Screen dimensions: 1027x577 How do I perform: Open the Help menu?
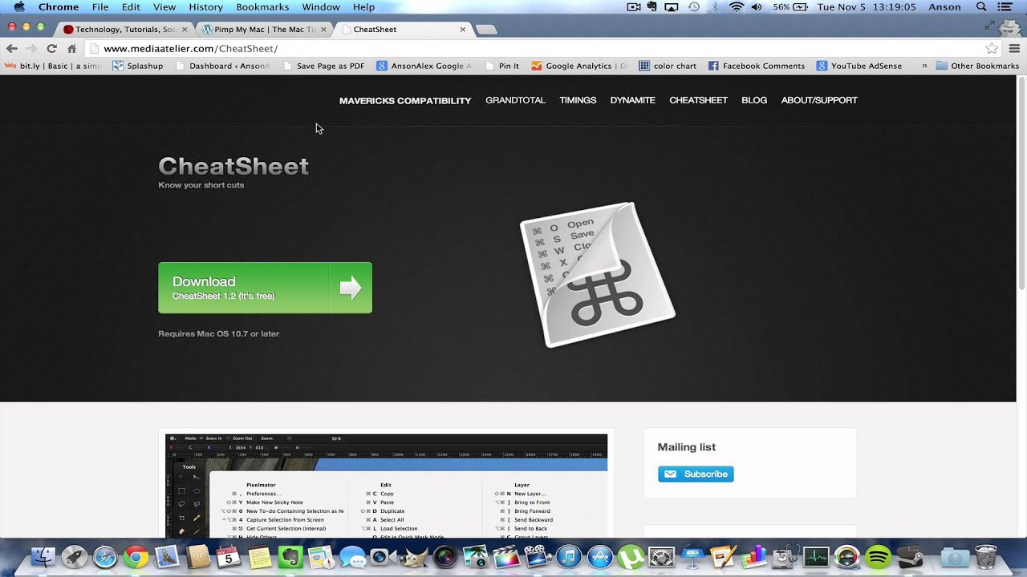[364, 7]
